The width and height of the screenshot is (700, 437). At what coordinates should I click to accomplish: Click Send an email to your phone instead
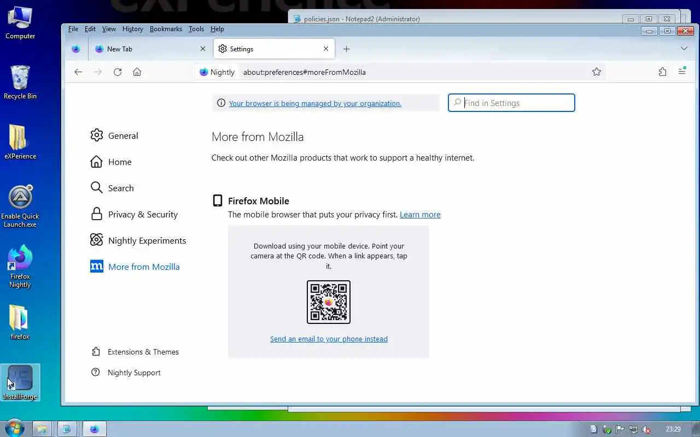click(329, 339)
